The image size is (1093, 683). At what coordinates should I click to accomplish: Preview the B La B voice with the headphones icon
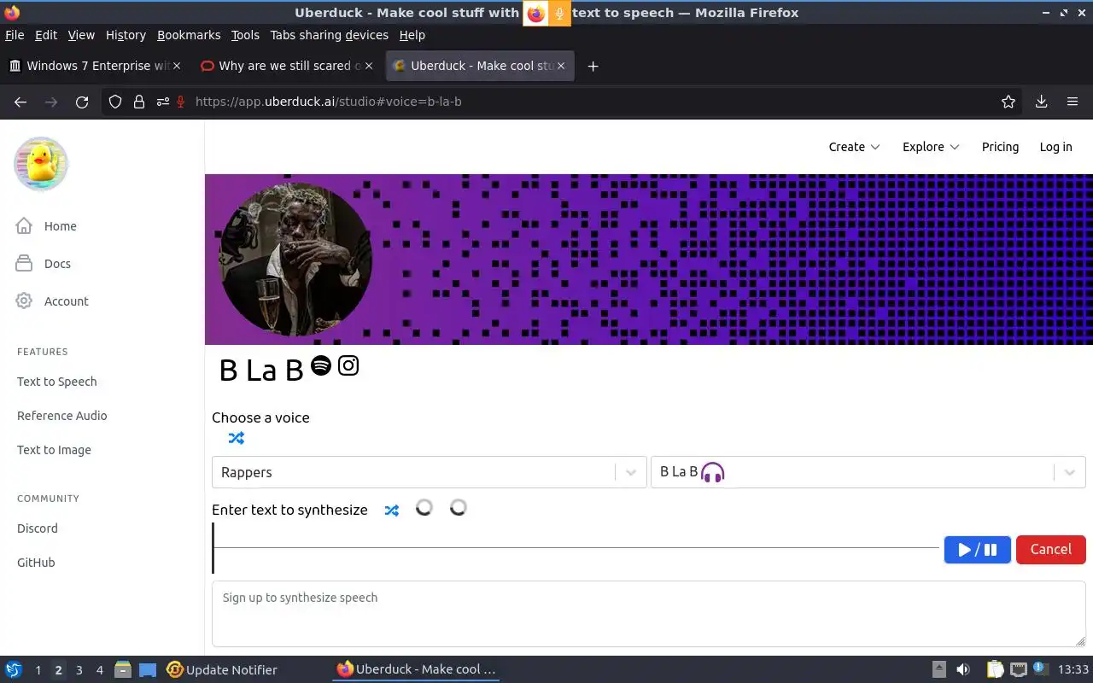pos(712,472)
